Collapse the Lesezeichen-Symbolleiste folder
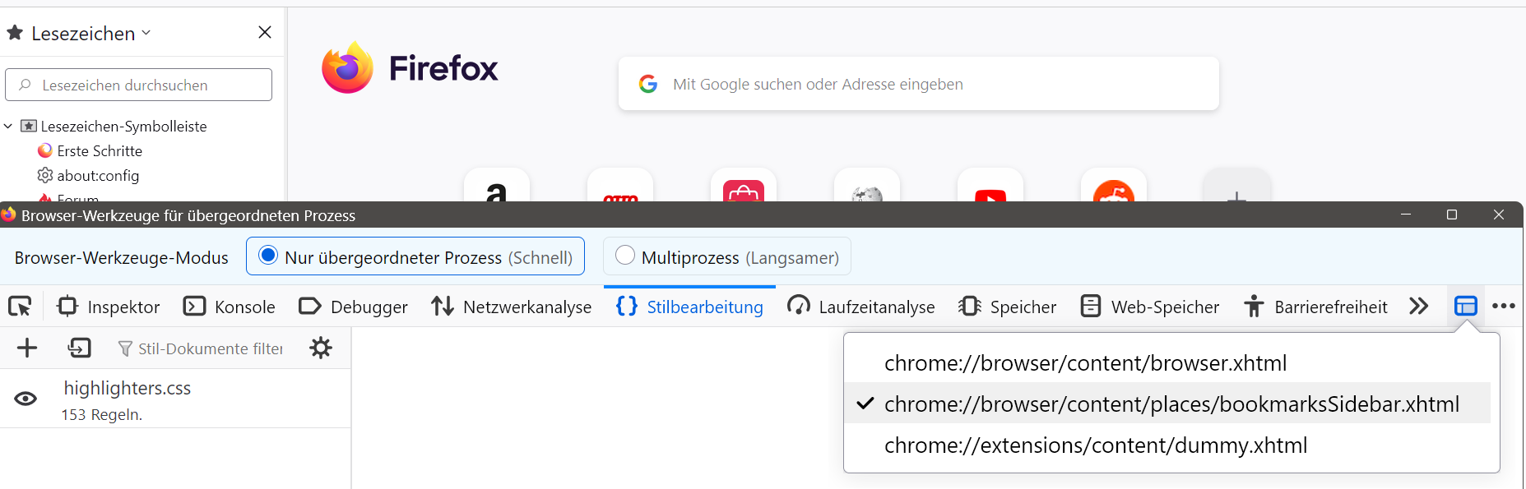1526x489 pixels. (x=8, y=126)
